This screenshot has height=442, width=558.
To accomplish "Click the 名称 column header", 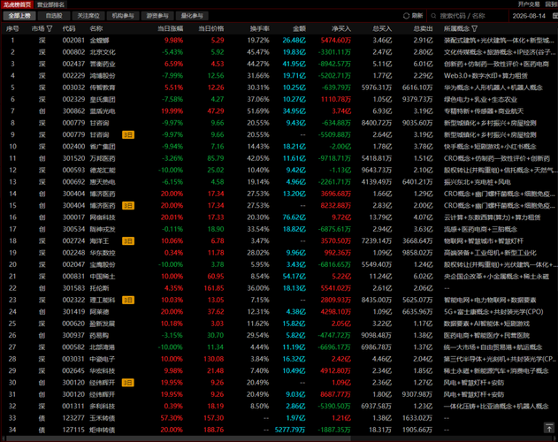I will [96, 28].
